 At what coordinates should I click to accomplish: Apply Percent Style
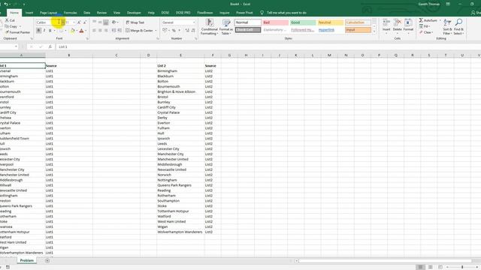174,31
